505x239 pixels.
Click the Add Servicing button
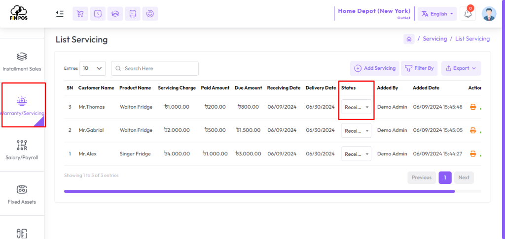pyautogui.click(x=375, y=68)
